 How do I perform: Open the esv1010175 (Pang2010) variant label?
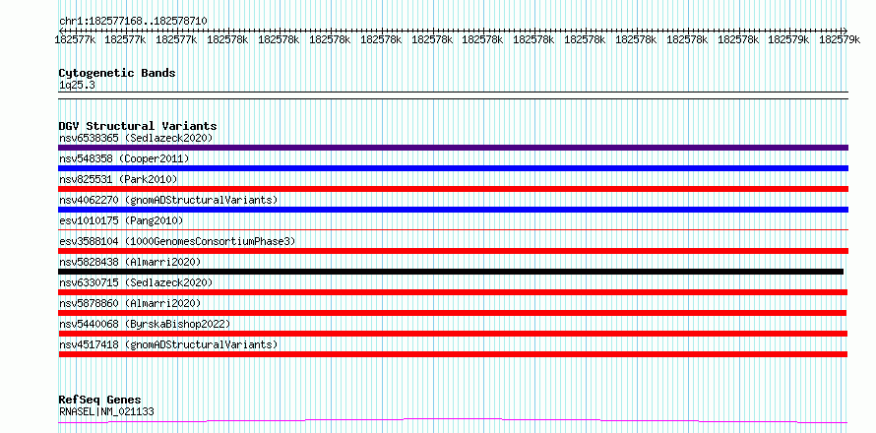click(x=121, y=220)
